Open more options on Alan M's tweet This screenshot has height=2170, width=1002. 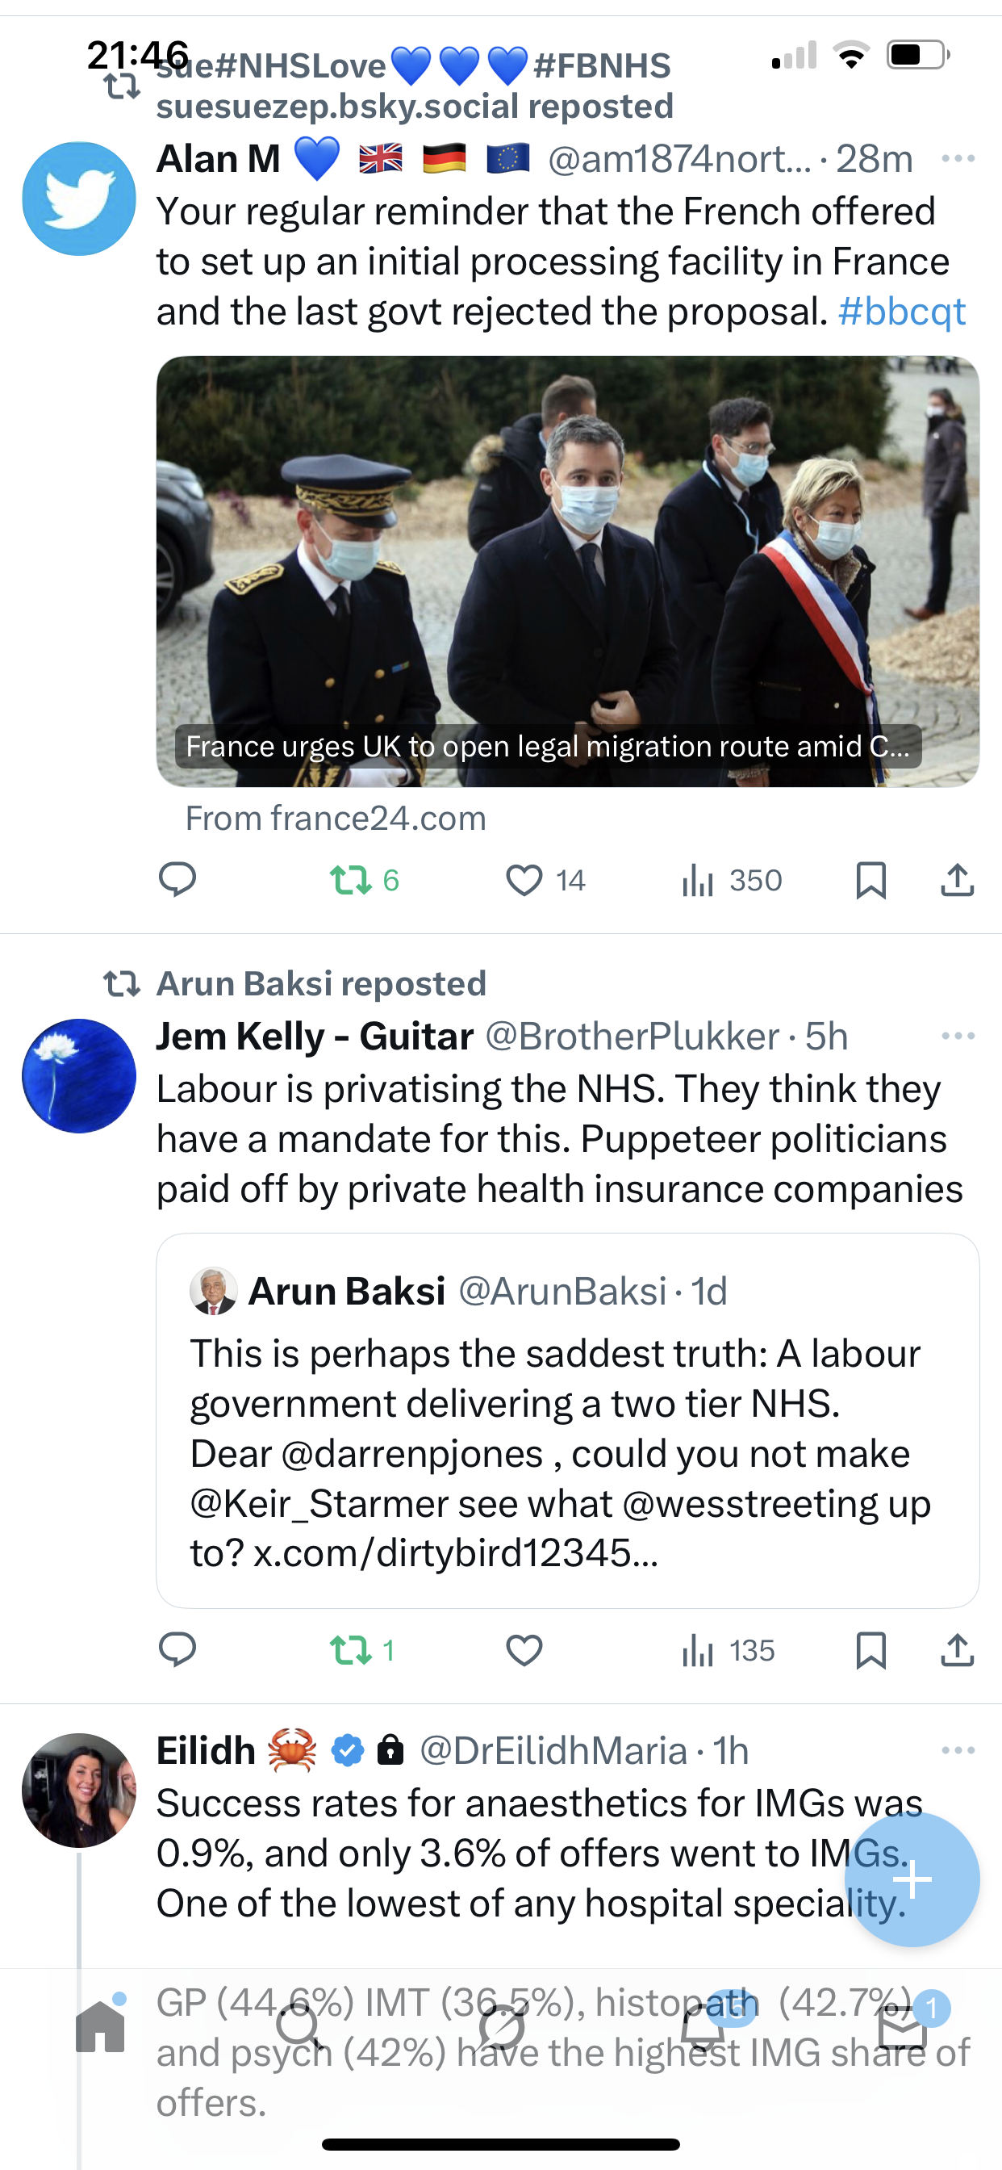coord(958,158)
